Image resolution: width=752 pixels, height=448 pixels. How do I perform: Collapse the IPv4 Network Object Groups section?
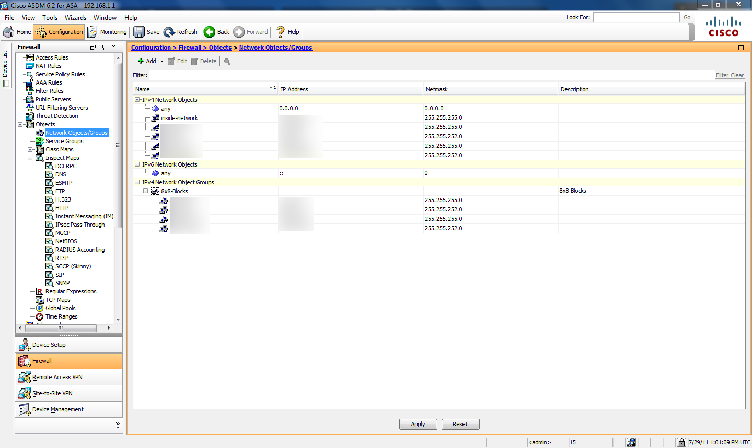click(x=137, y=182)
